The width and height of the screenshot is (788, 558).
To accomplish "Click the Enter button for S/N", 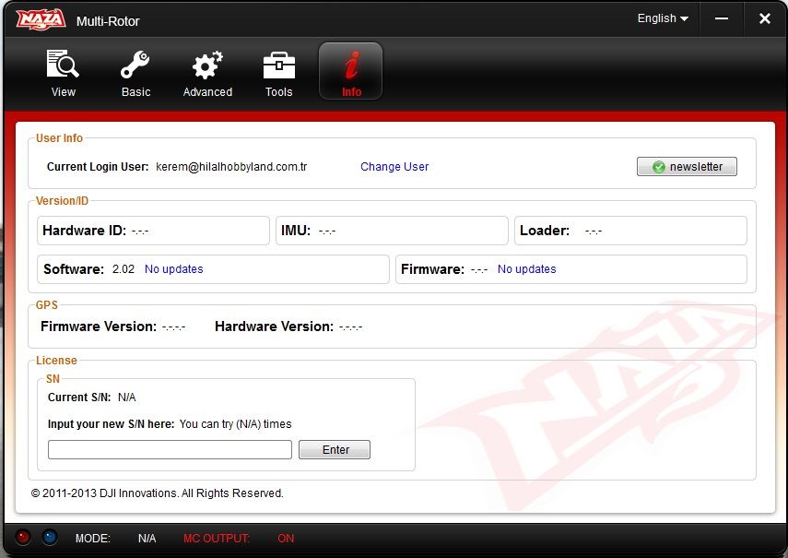I will [x=335, y=449].
